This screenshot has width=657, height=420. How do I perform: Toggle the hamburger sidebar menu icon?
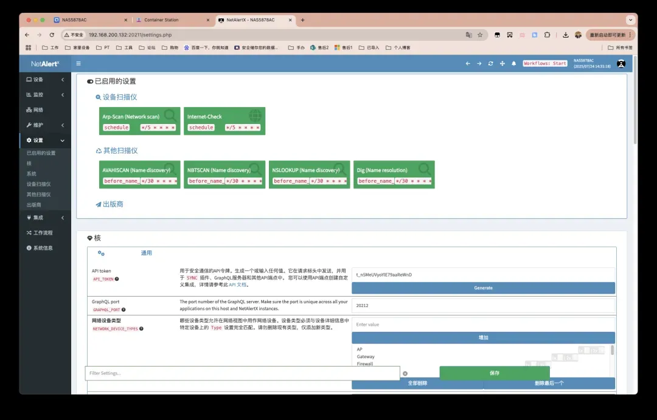(x=78, y=63)
